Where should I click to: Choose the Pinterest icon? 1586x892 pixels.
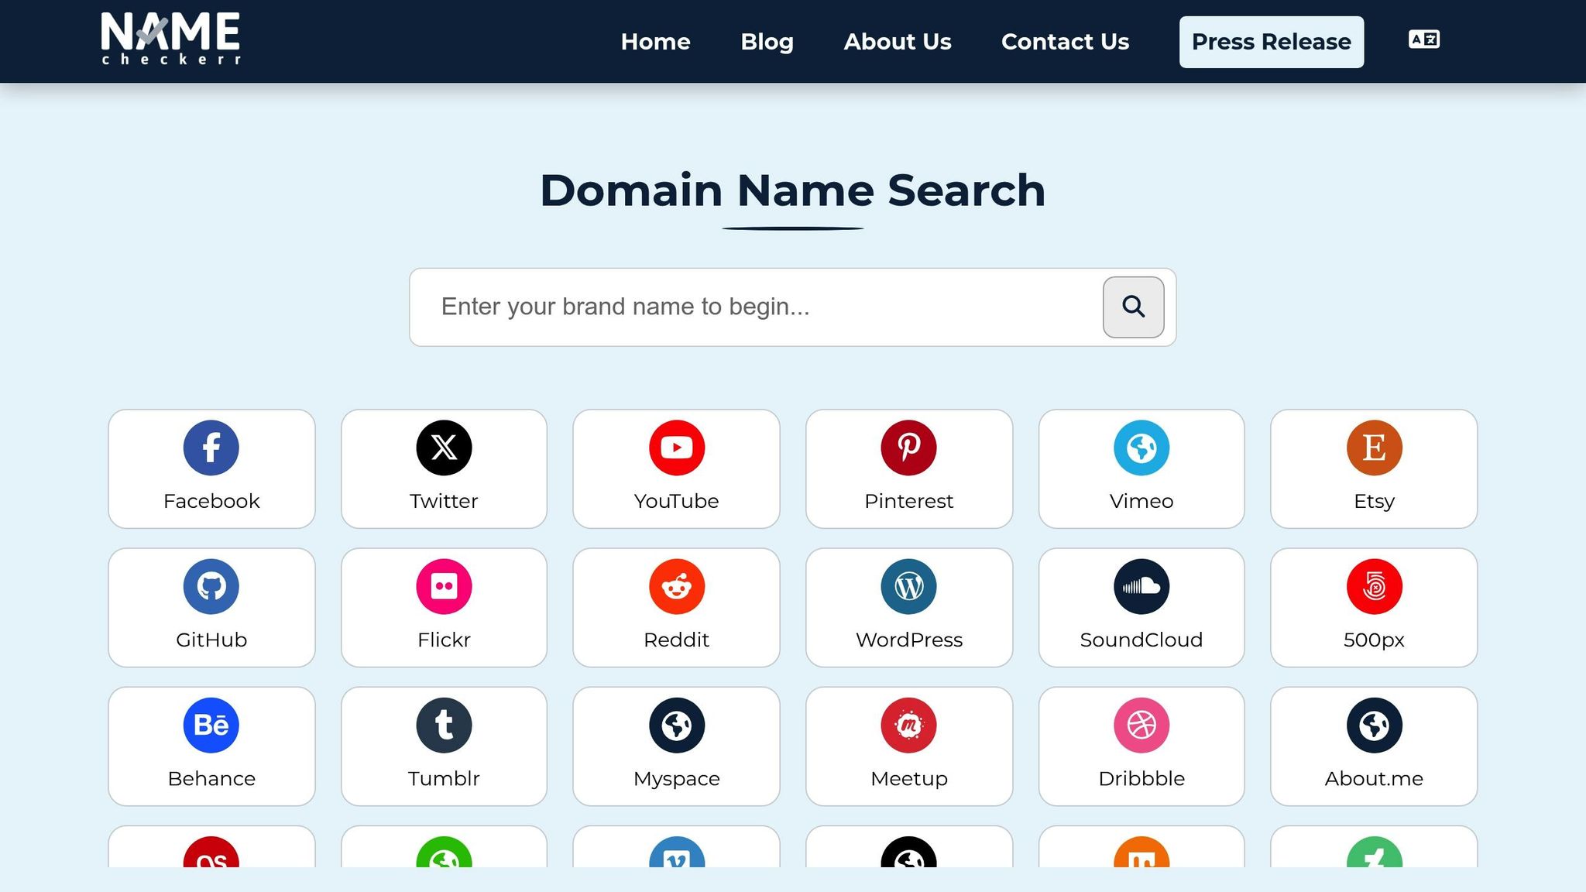(908, 448)
